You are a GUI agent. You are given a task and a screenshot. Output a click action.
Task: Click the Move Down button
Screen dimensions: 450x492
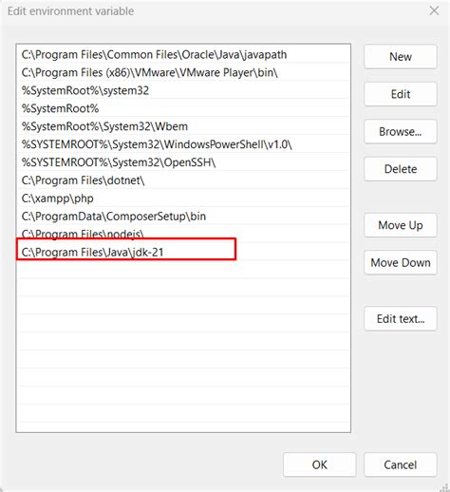pyautogui.click(x=401, y=262)
